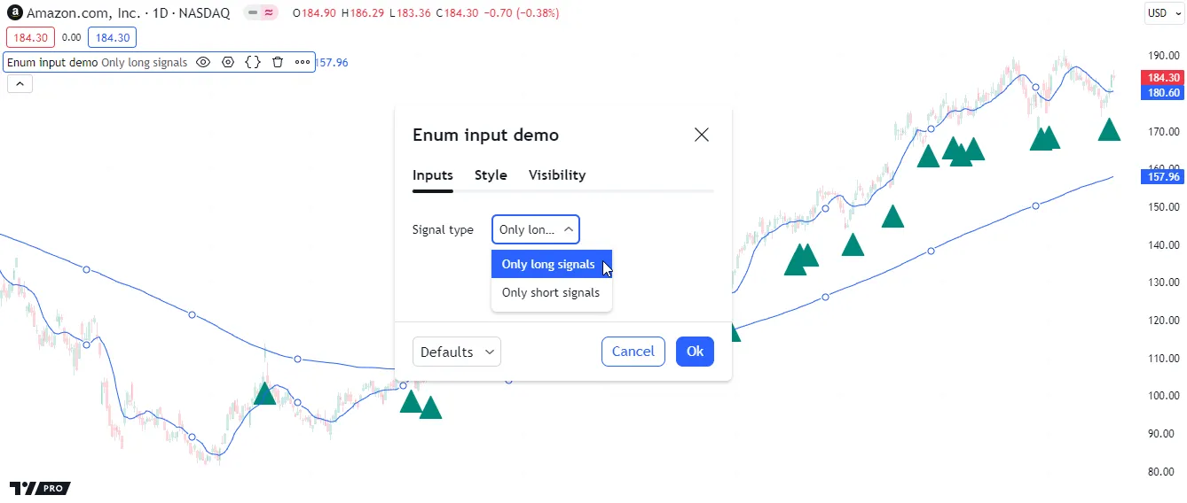Click the Amazon logo icon
Image resolution: width=1187 pixels, height=503 pixels.
point(14,13)
